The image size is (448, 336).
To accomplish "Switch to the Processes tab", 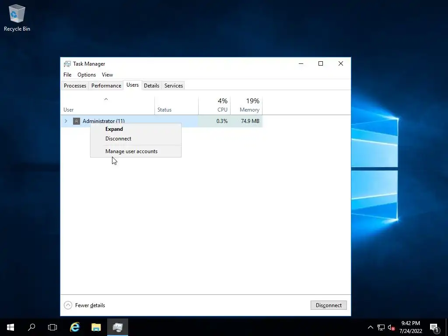I will coord(75,86).
